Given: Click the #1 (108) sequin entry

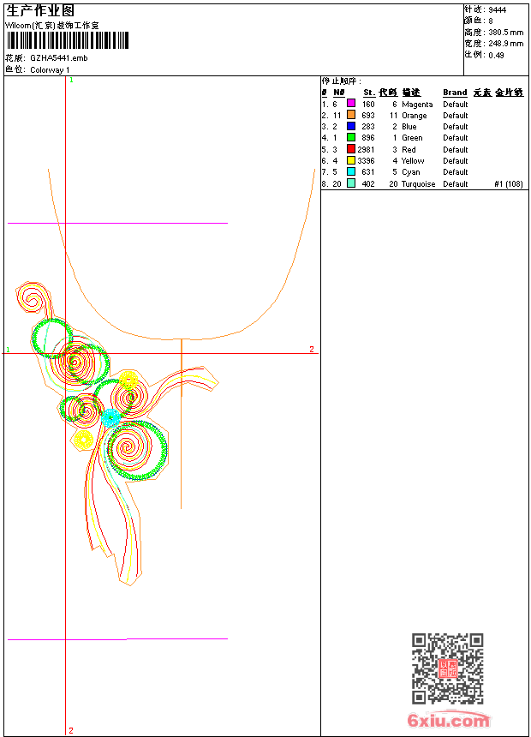Looking at the screenshot, I should [509, 183].
